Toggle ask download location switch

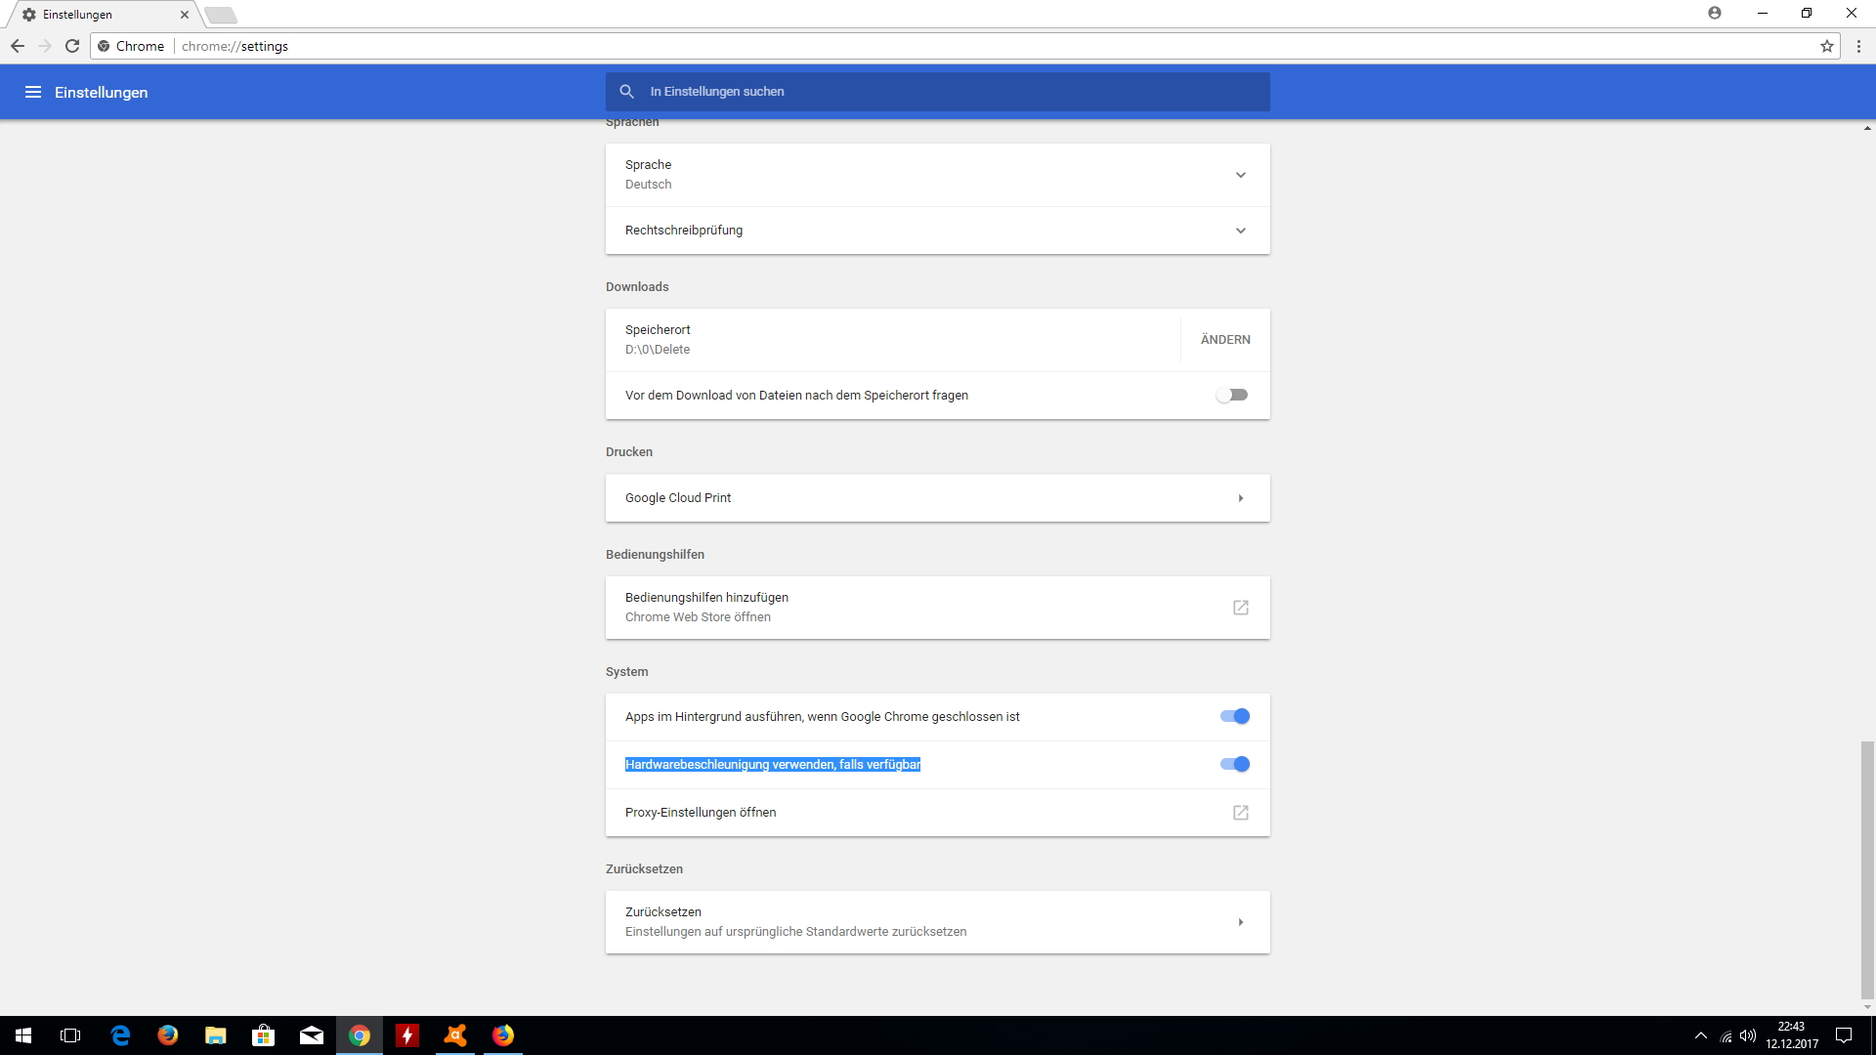[1232, 396]
